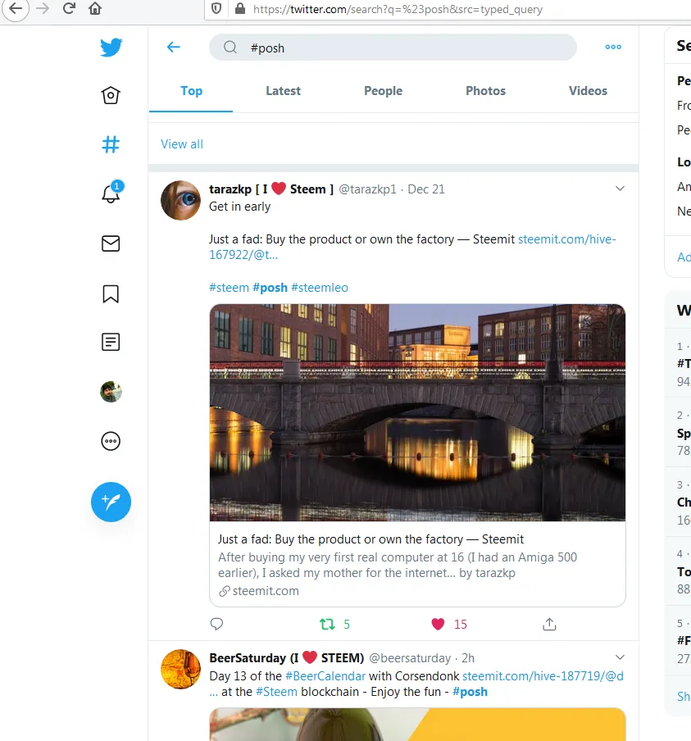Share tarazkp tweet
Image resolution: width=691 pixels, height=741 pixels.
click(x=549, y=625)
